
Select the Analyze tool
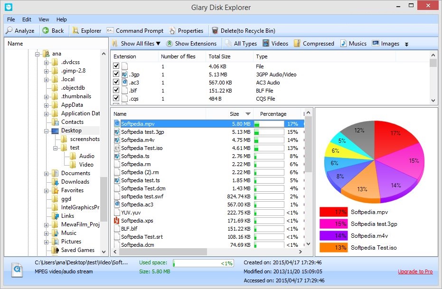[x=20, y=30]
